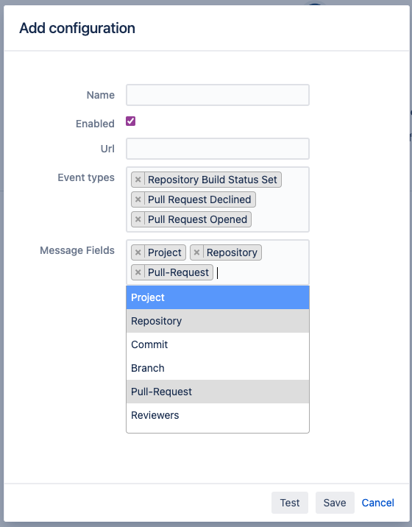Remove the Pull Request Declined tag
The height and width of the screenshot is (527, 412).
click(x=138, y=199)
